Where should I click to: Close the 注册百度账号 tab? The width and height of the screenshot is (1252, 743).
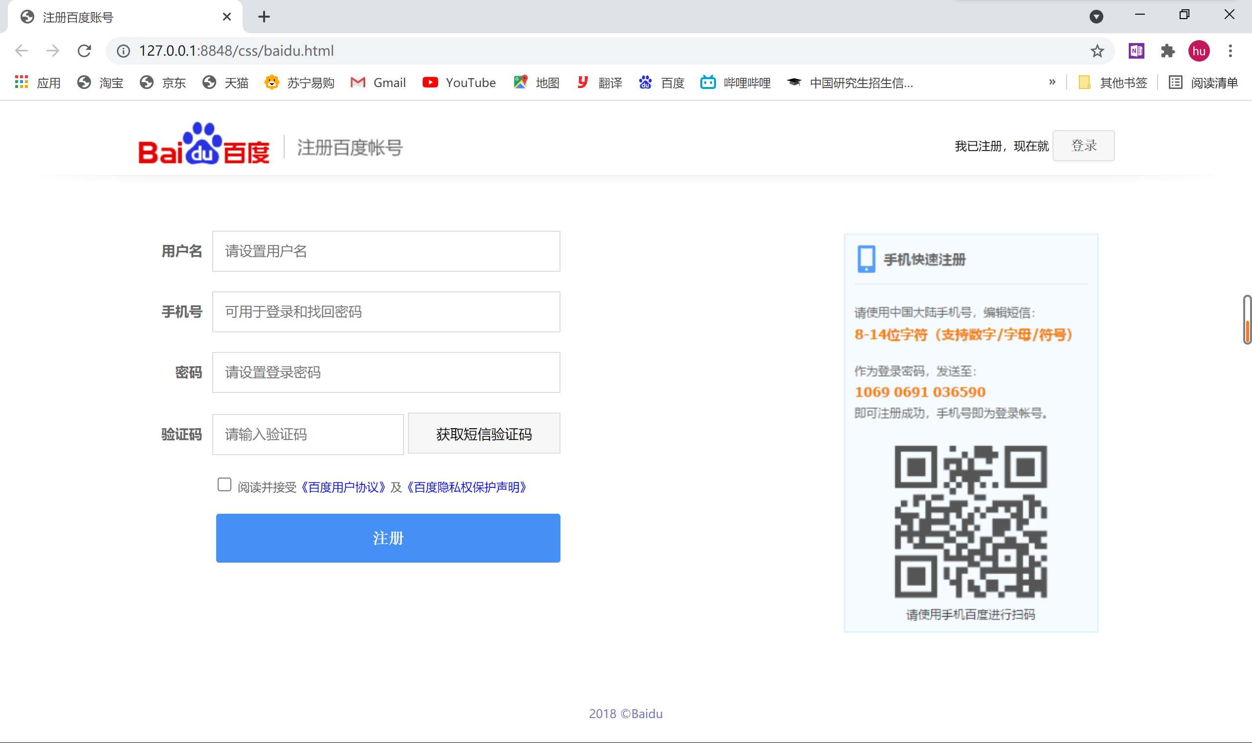point(227,17)
